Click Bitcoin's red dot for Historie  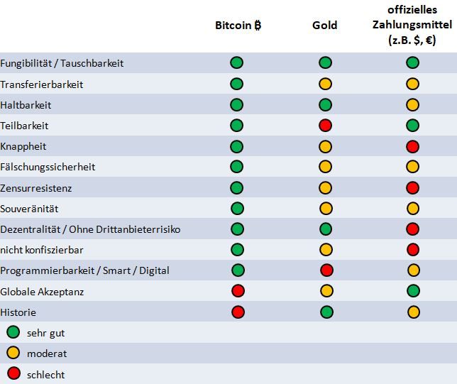pyautogui.click(x=238, y=312)
